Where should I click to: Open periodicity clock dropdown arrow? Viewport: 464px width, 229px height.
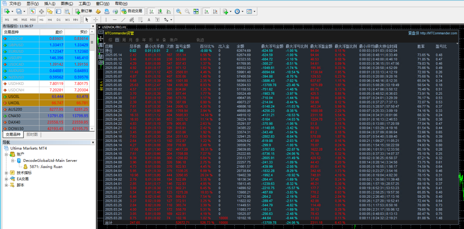(242, 11)
